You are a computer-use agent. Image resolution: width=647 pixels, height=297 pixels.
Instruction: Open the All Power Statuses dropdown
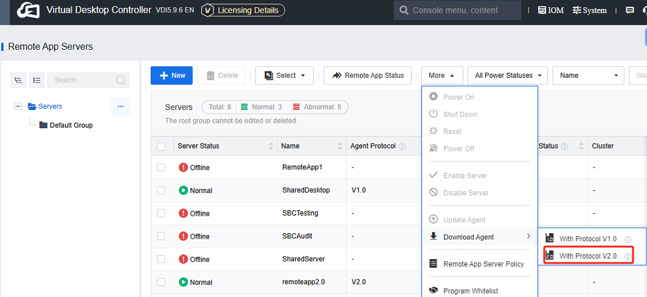[x=508, y=75]
